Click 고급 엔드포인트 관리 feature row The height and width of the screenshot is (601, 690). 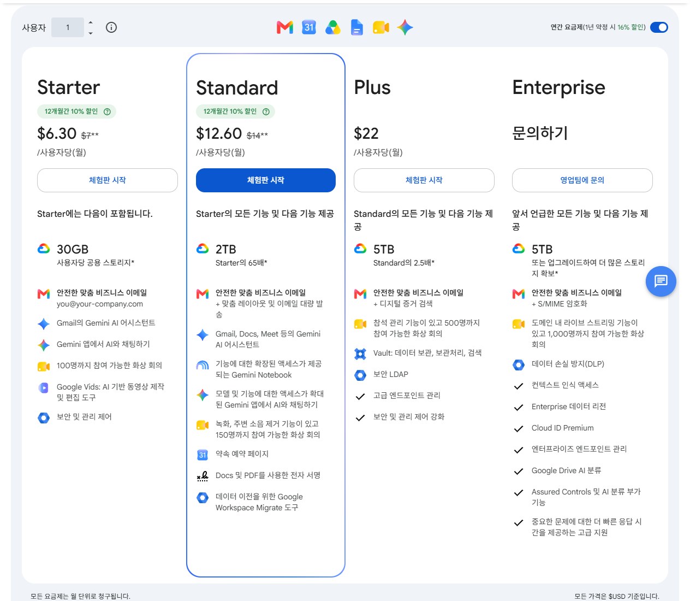407,396
